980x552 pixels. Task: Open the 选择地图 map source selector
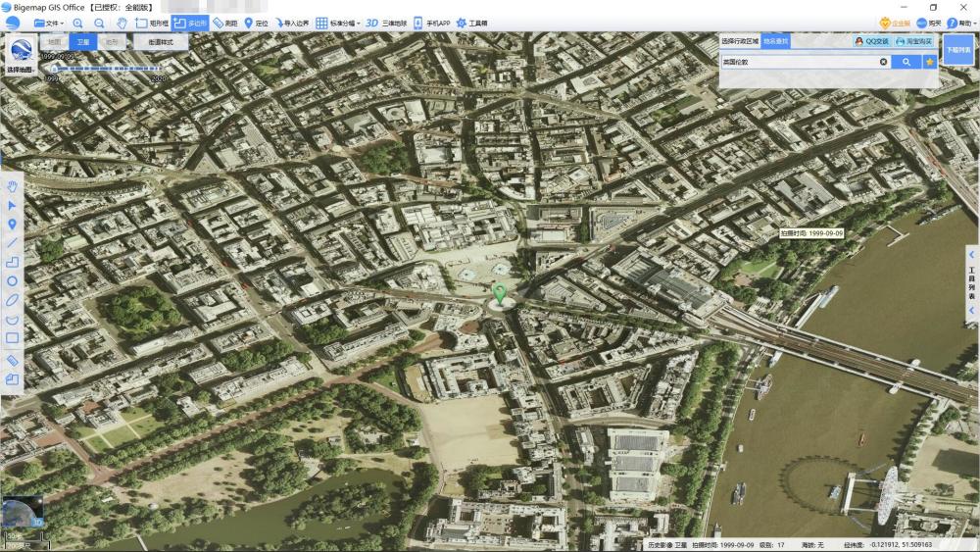22,55
